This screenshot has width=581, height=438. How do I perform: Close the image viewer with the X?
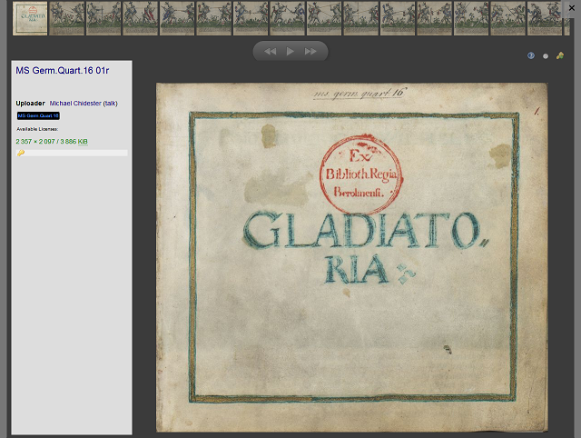point(572,6)
